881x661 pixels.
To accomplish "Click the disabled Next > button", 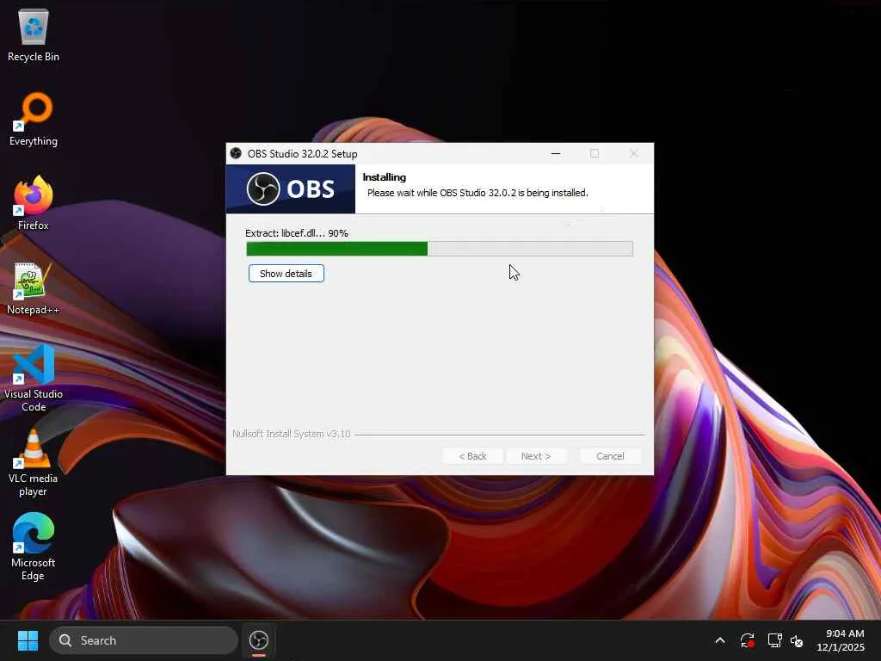I will 536,456.
